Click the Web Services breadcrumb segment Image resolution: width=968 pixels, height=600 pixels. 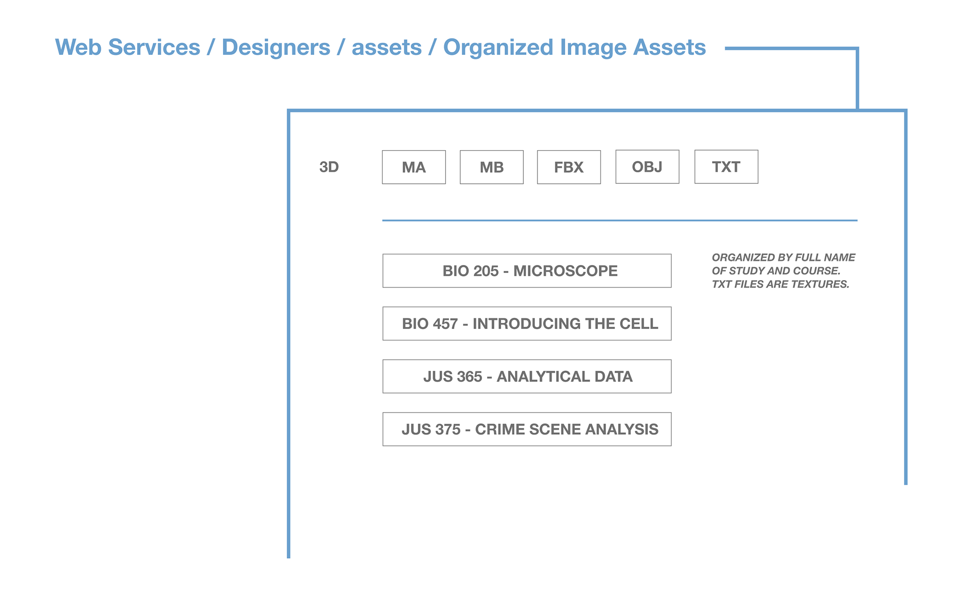[128, 47]
